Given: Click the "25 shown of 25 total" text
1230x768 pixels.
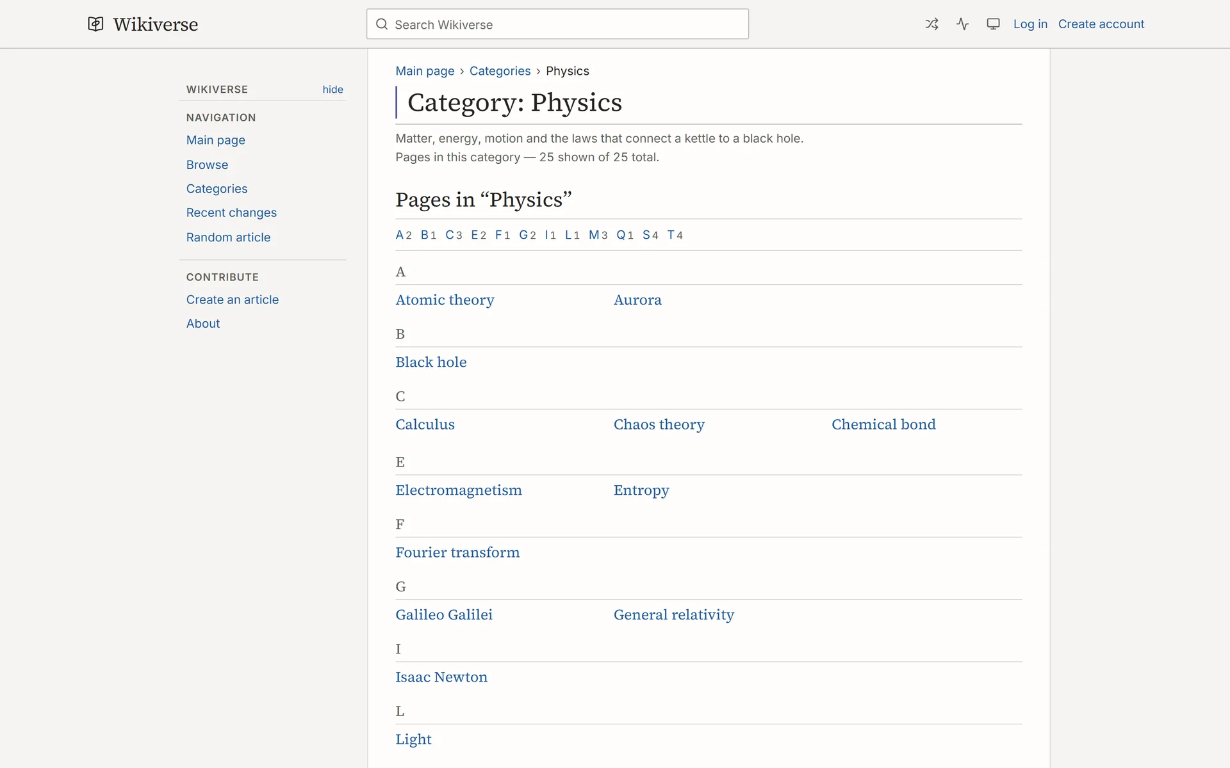Looking at the screenshot, I should (598, 157).
